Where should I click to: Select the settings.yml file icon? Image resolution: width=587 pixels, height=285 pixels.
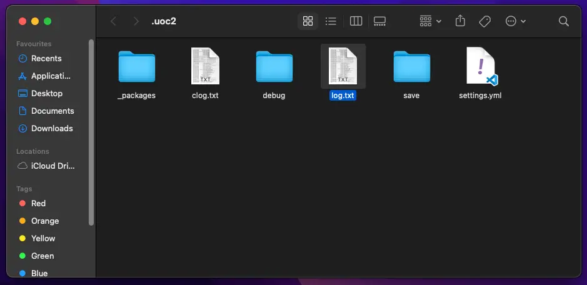(481, 66)
